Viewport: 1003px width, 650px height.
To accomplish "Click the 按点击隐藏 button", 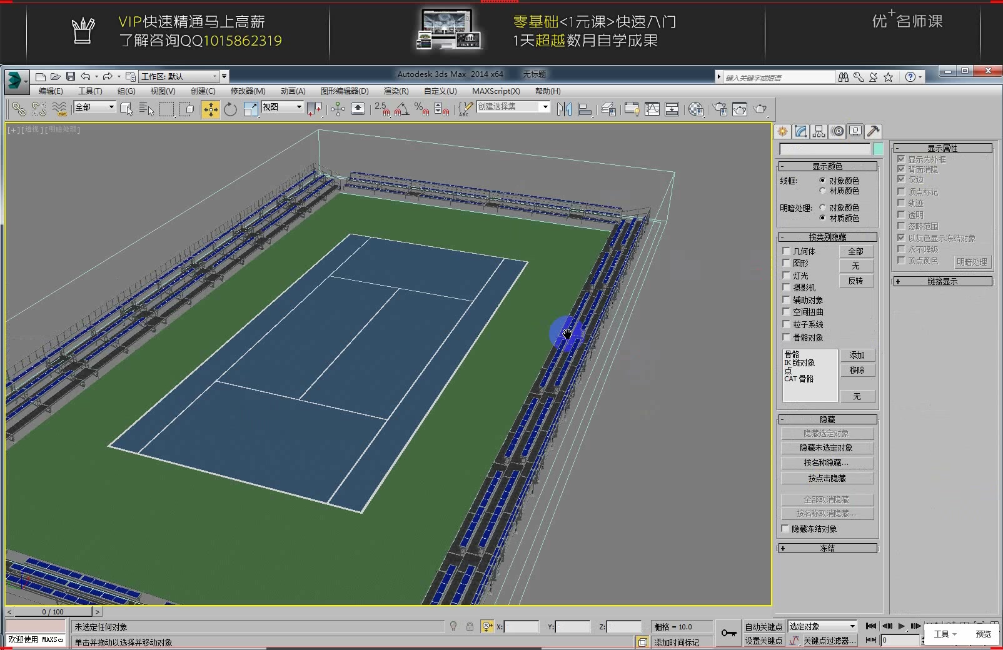I will [827, 478].
